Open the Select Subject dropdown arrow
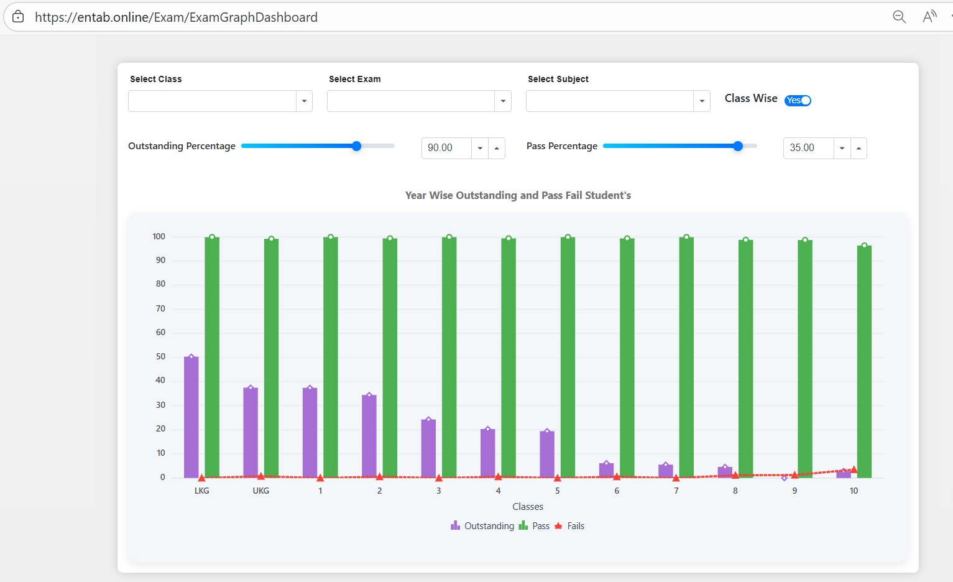Image resolution: width=953 pixels, height=582 pixels. coord(702,101)
